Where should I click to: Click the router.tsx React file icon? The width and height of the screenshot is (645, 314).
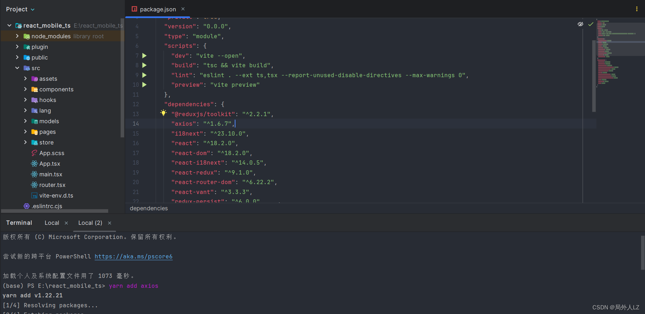(34, 185)
